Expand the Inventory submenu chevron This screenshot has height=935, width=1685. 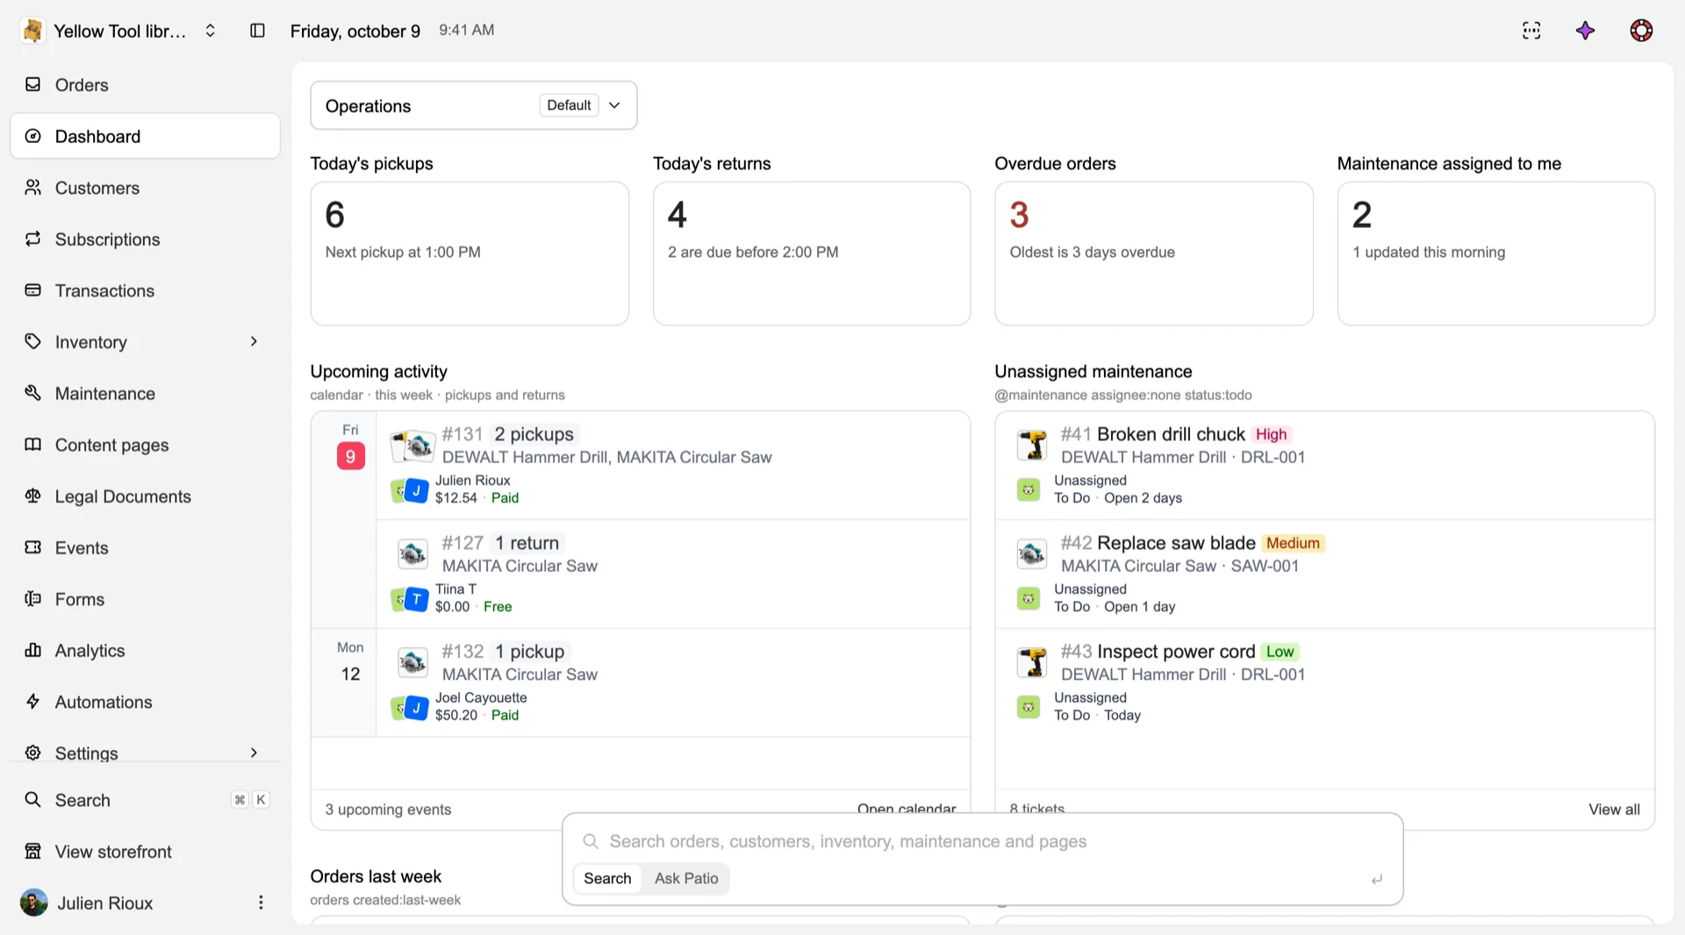point(254,341)
